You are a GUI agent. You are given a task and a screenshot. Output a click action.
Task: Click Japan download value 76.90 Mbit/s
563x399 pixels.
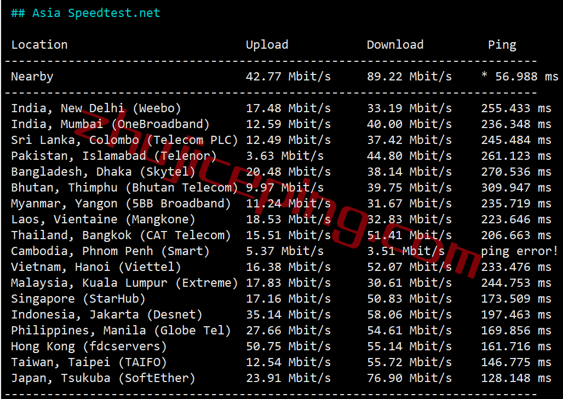pyautogui.click(x=409, y=378)
